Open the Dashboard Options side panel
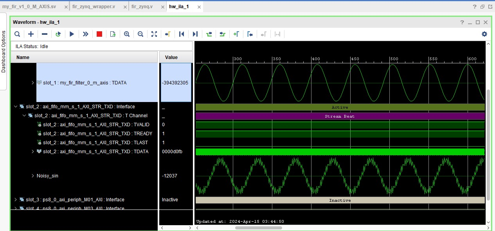This screenshot has height=231, width=495. [x=4, y=51]
